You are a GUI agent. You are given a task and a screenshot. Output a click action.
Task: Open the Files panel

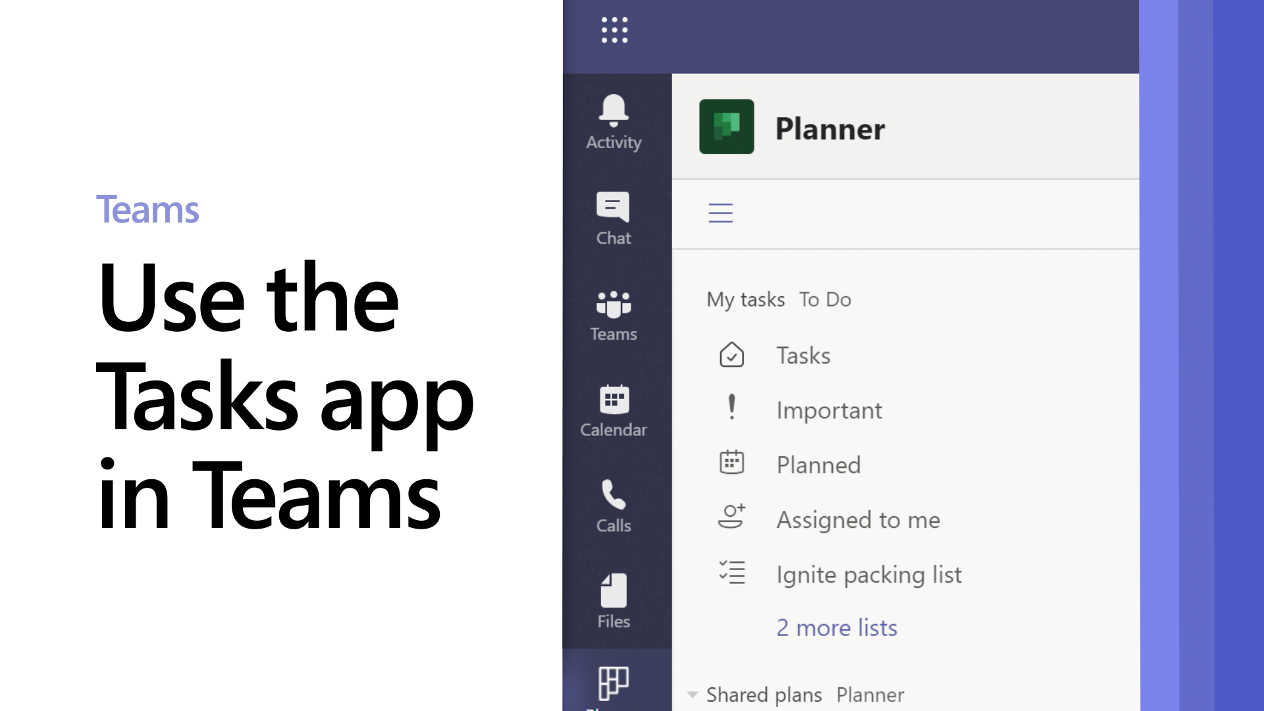tap(614, 601)
